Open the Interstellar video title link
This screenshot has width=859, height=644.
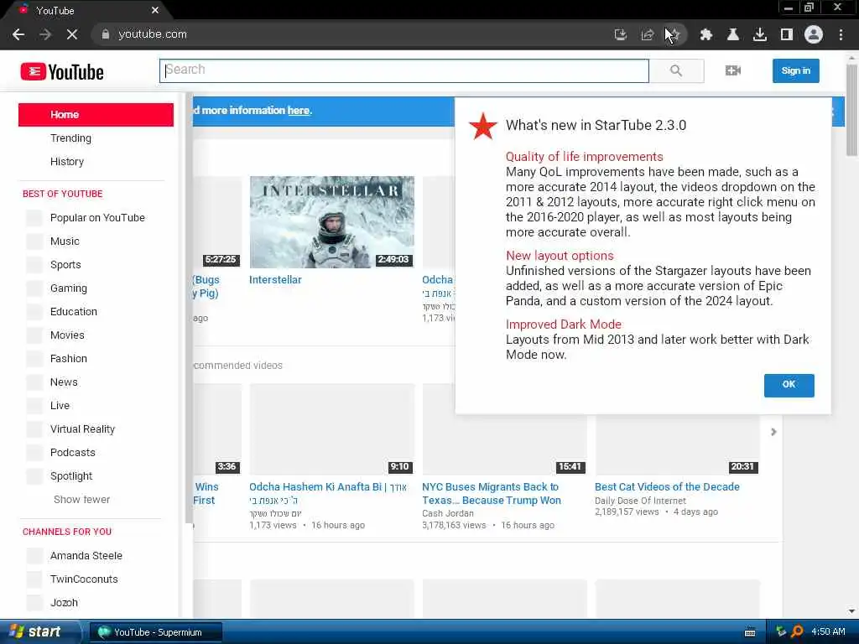tap(275, 280)
